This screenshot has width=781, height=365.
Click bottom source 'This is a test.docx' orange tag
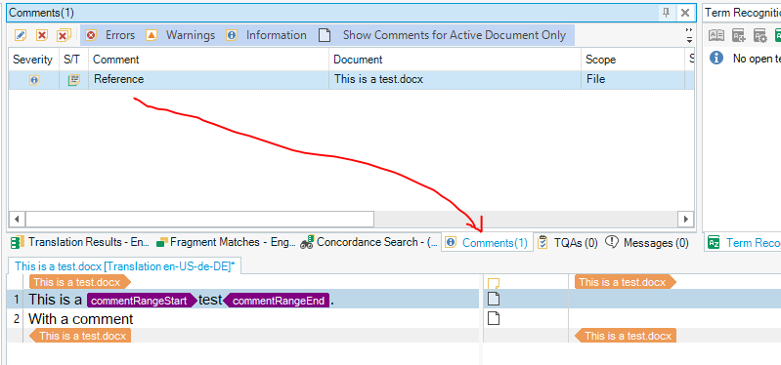[x=80, y=336]
